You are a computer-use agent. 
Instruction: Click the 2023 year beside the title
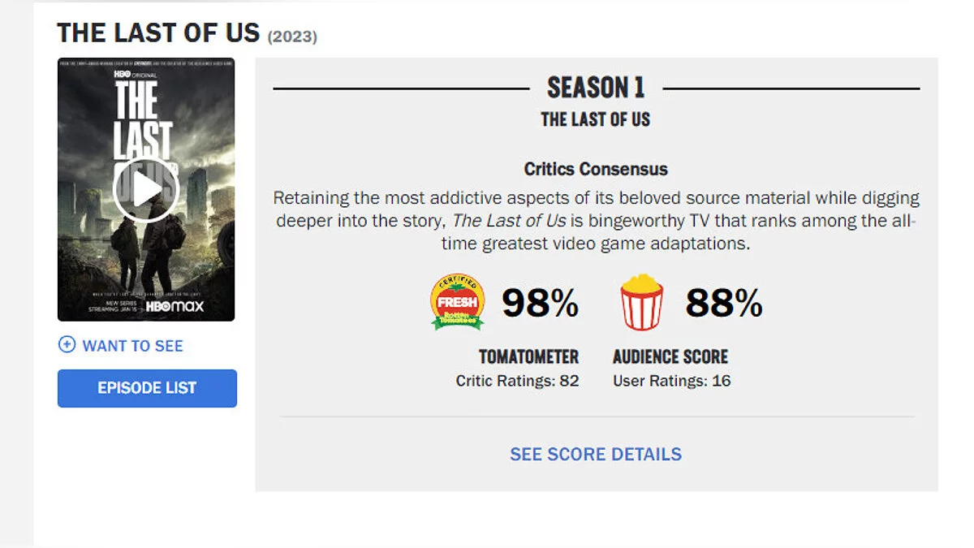[291, 37]
